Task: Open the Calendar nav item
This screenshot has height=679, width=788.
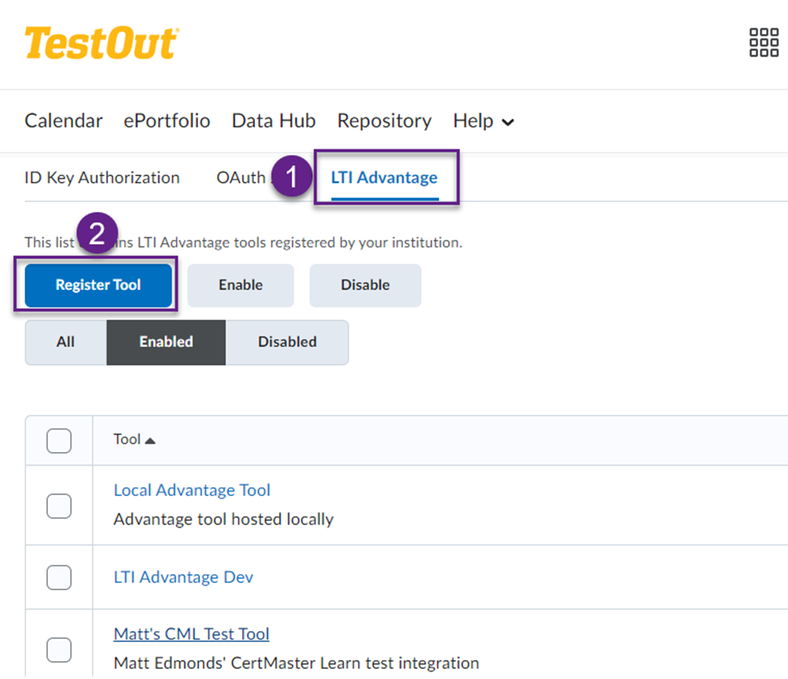Action: tap(64, 121)
